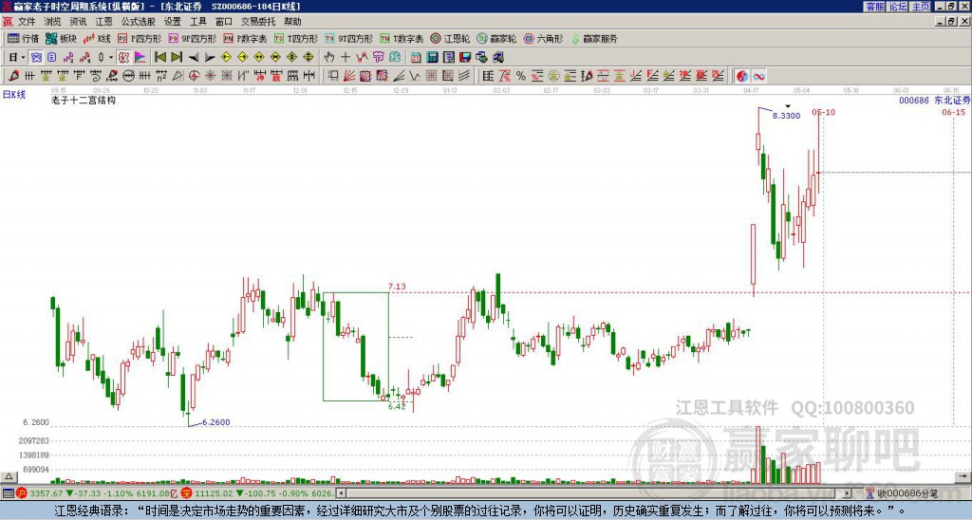Click the horizontal scrollbar track
The height and width of the screenshot is (520, 972).
click(593, 493)
